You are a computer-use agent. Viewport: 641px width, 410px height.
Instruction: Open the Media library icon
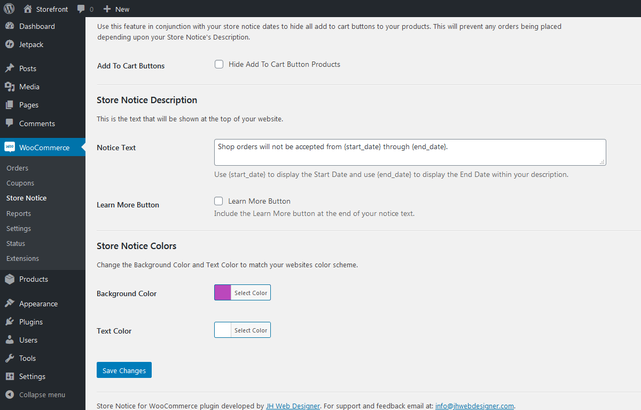(11, 86)
